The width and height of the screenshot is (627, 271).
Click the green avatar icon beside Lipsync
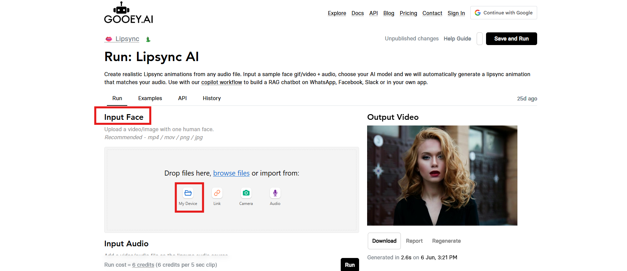pos(148,39)
